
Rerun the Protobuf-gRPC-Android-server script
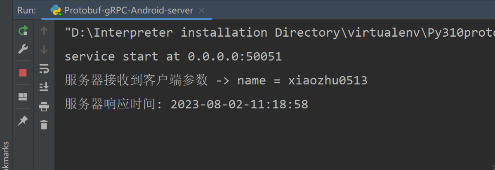[23, 30]
